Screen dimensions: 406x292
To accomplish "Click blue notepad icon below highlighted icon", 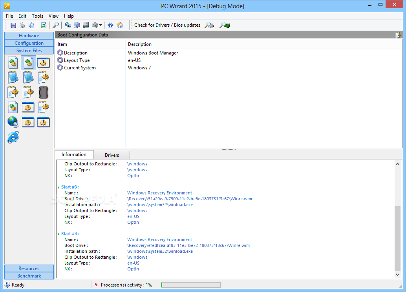I will (x=28, y=77).
